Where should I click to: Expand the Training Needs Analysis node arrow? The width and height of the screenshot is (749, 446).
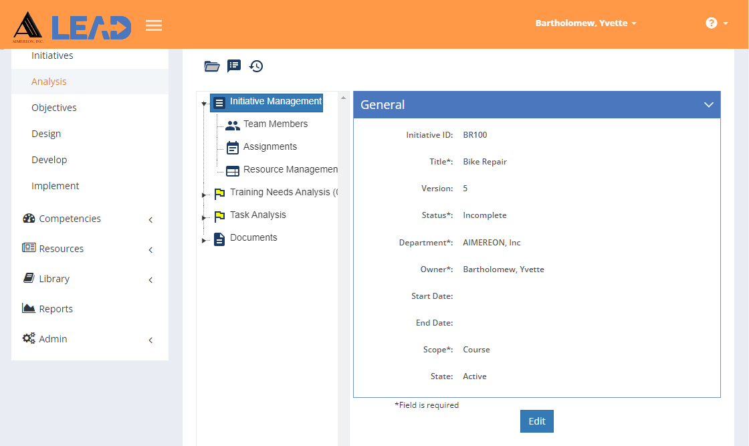tap(204, 195)
